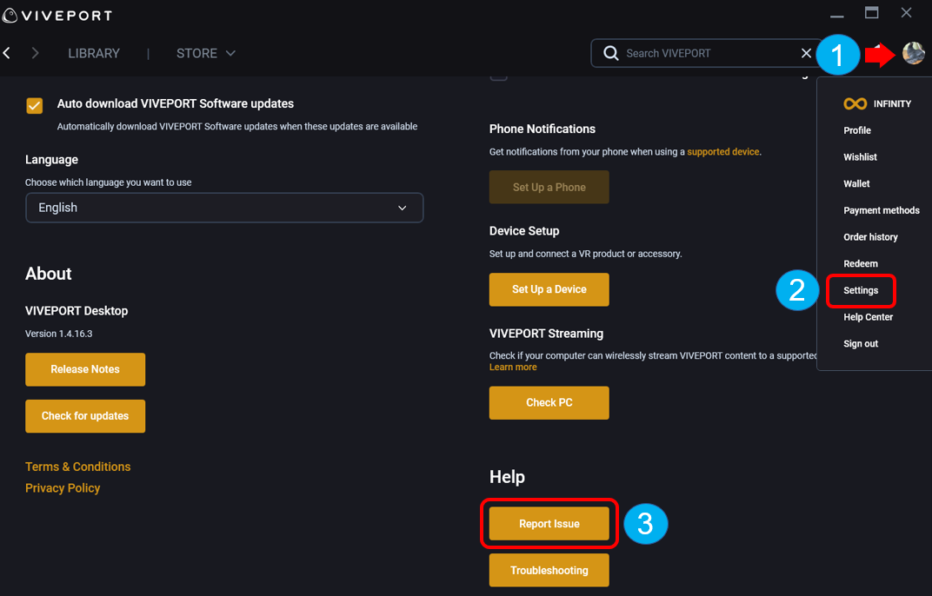
Task: Follow the supported device link
Action: [x=722, y=151]
